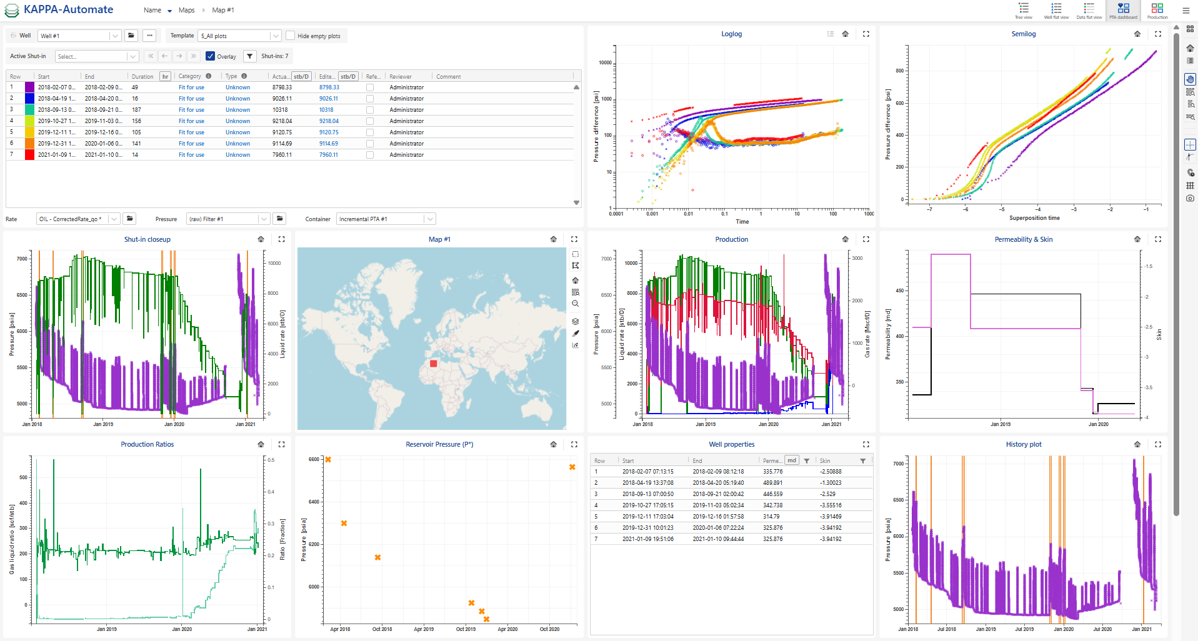Screen dimensions: 1198x641
Task: Open the layers icon on the map
Action: click(x=575, y=321)
